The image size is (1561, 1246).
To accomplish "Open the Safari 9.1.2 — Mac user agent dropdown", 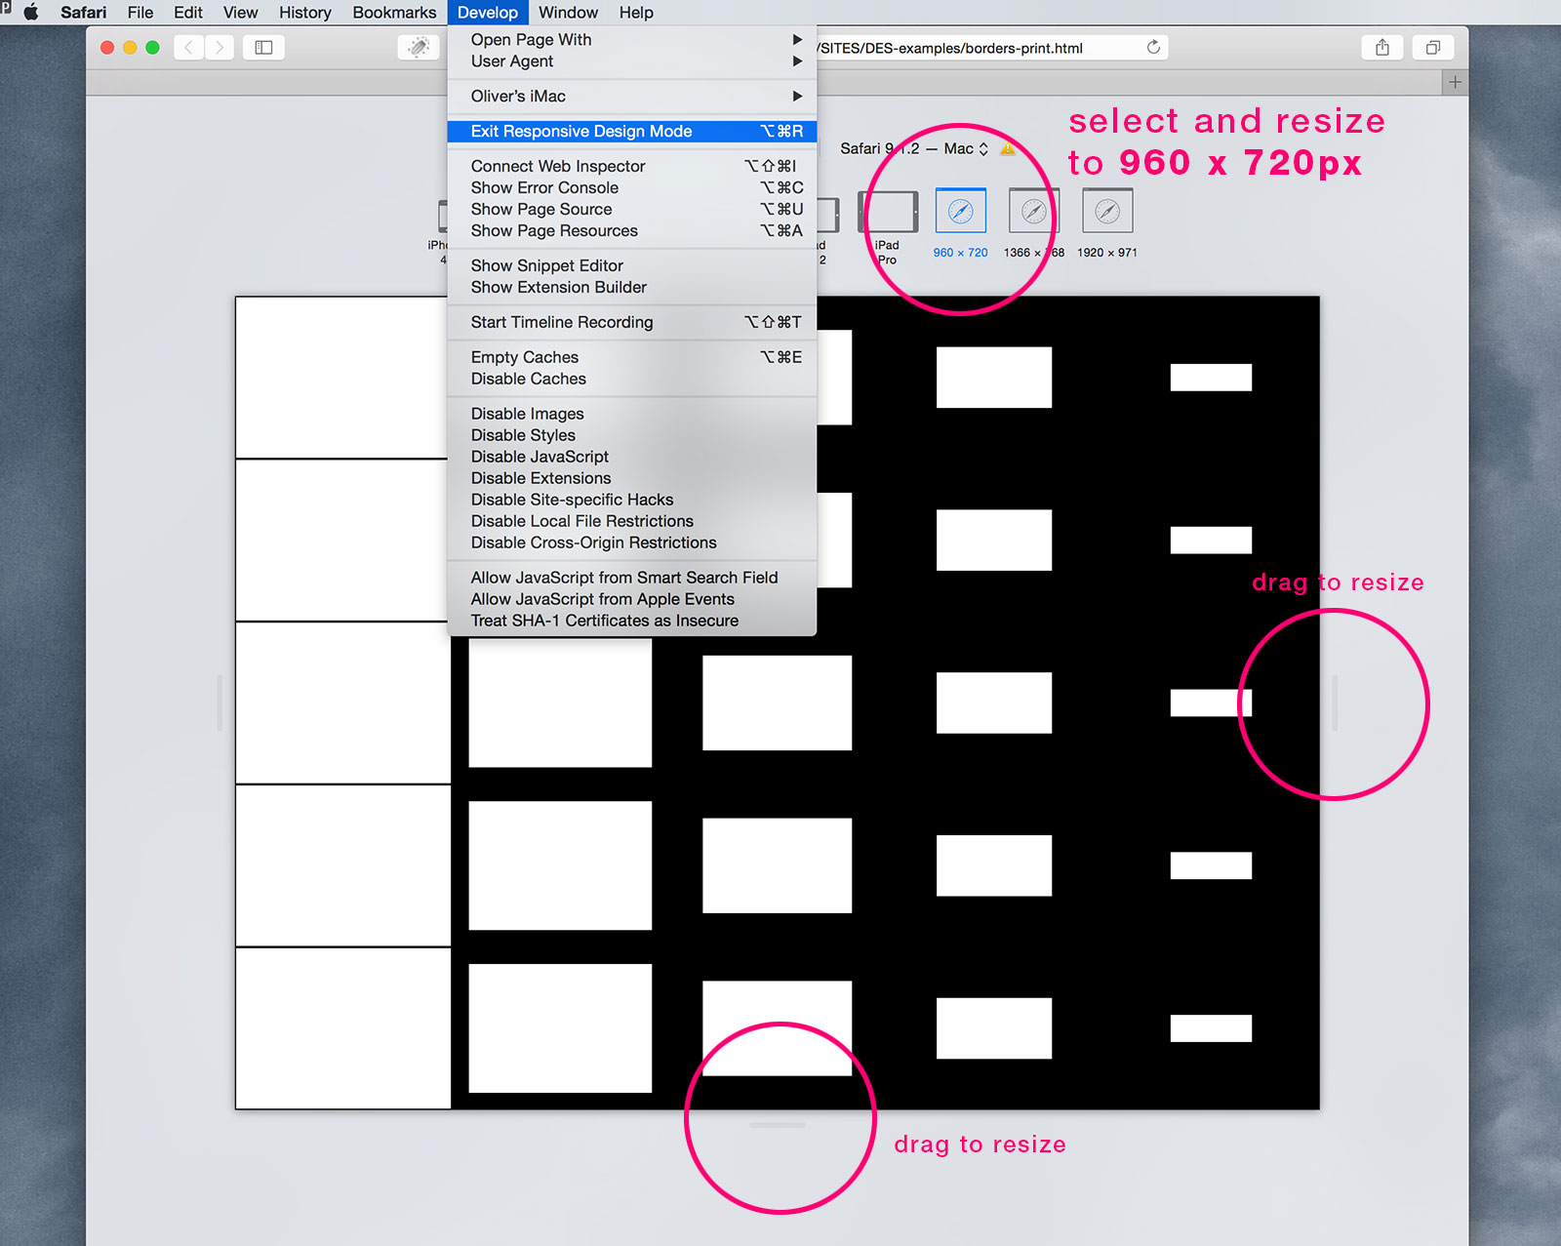I will coord(915,148).
